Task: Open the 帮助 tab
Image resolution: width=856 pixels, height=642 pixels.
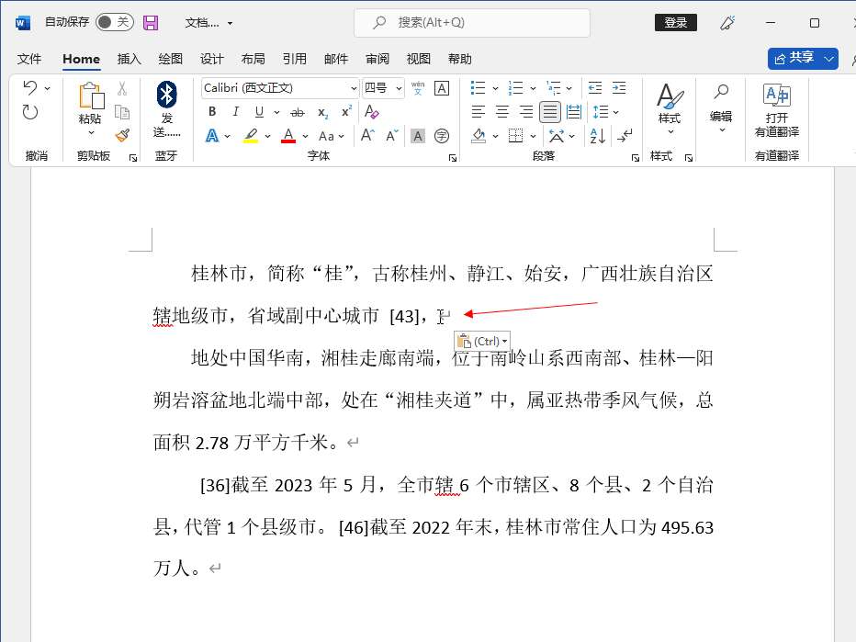Action: pyautogui.click(x=459, y=59)
